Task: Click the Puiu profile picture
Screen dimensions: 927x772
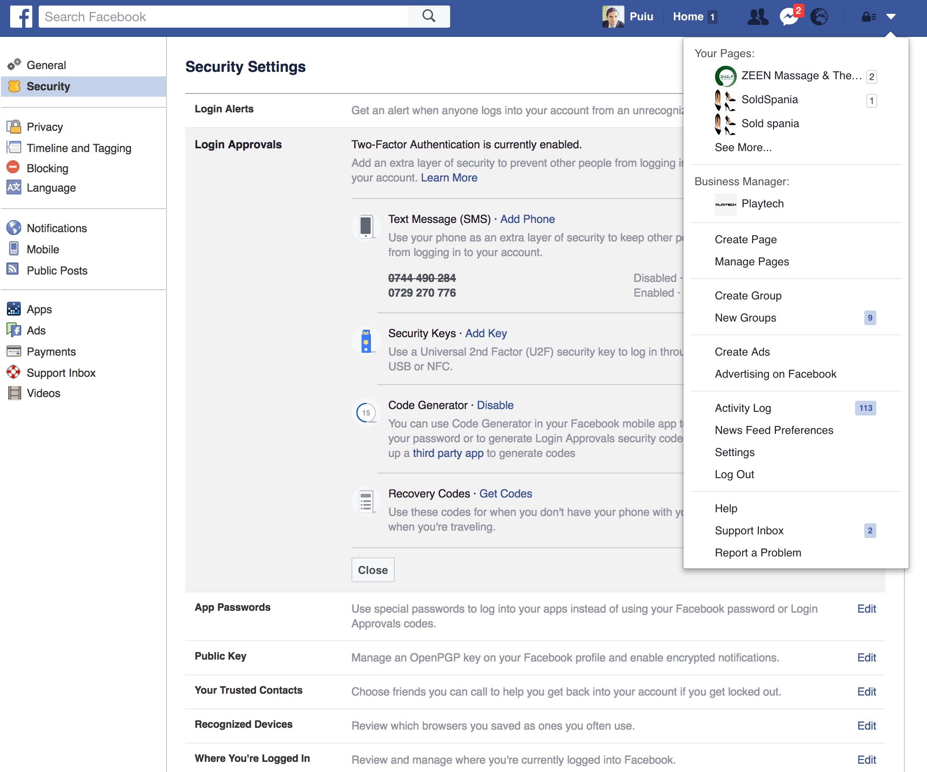Action: pos(613,17)
